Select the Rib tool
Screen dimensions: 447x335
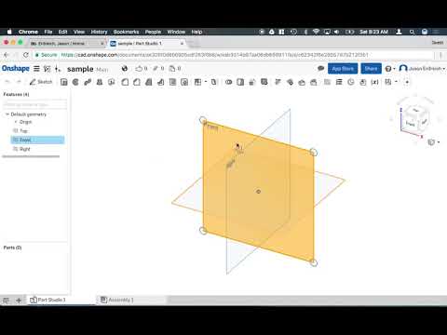(x=160, y=82)
